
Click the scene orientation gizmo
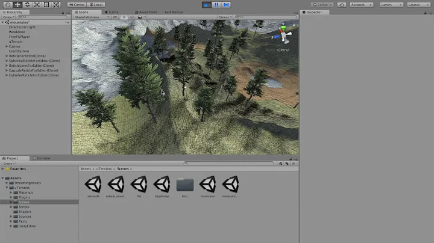(x=283, y=34)
